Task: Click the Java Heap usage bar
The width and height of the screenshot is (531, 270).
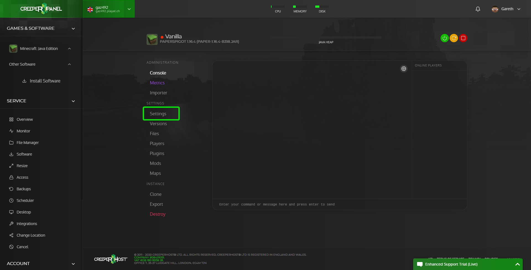Action: (x=326, y=37)
